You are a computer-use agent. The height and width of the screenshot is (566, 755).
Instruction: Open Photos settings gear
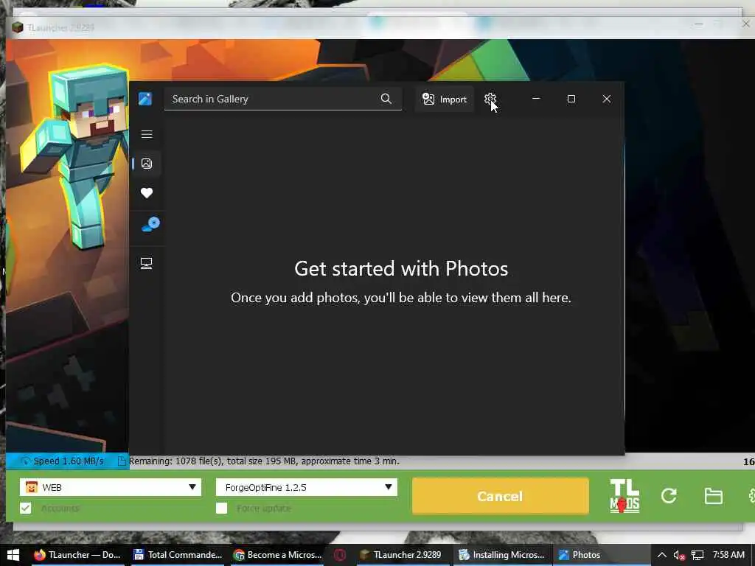coord(490,99)
